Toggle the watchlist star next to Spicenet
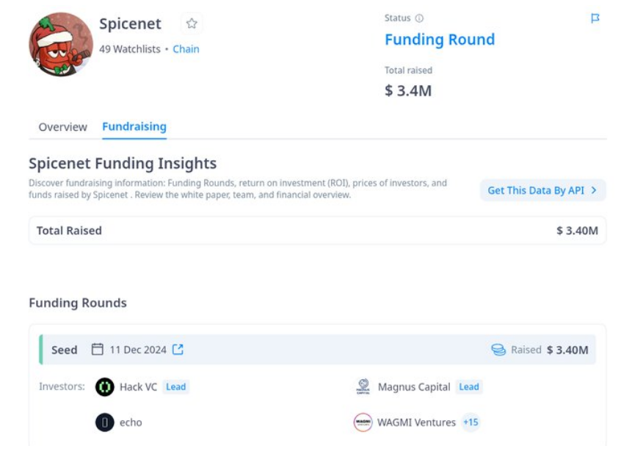Viewport: 632px width, 457px height. (x=192, y=24)
